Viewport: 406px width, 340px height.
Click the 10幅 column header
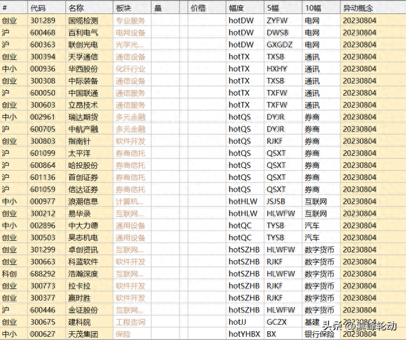pyautogui.click(x=321, y=8)
